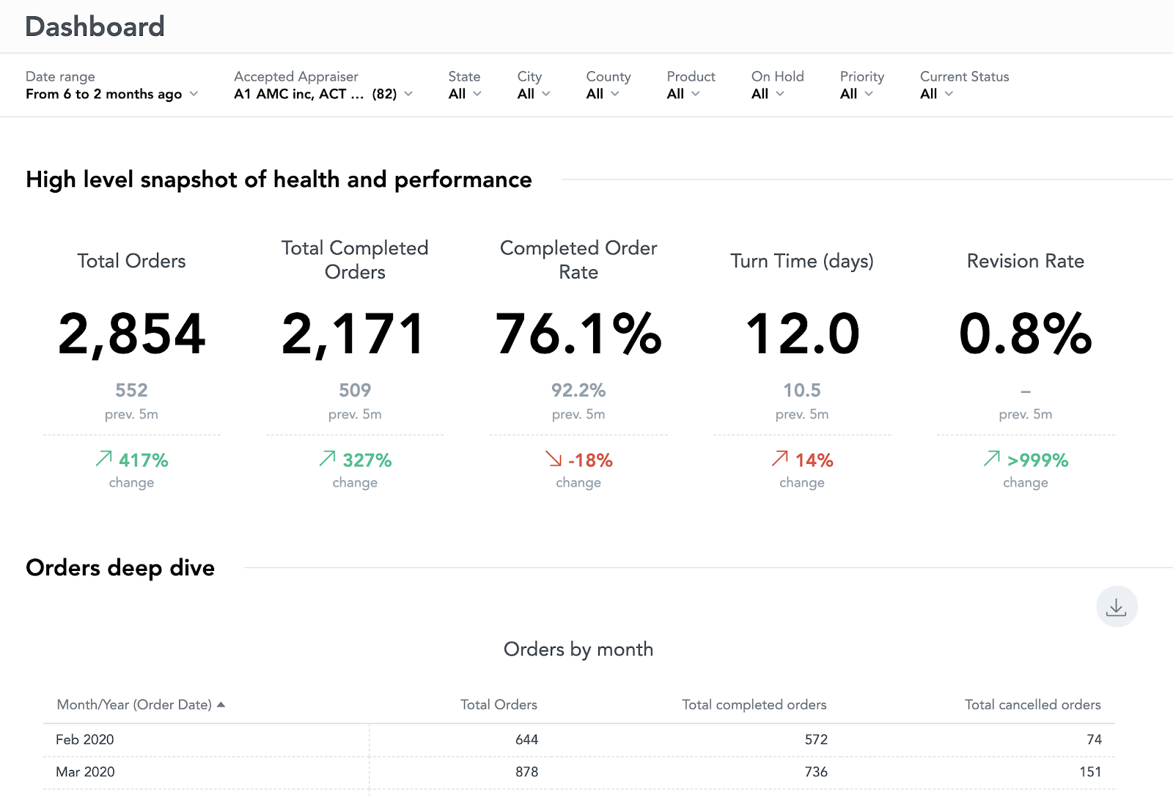1173x796 pixels.
Task: Click the sort arrow beside Month/Year header
Action: (222, 704)
